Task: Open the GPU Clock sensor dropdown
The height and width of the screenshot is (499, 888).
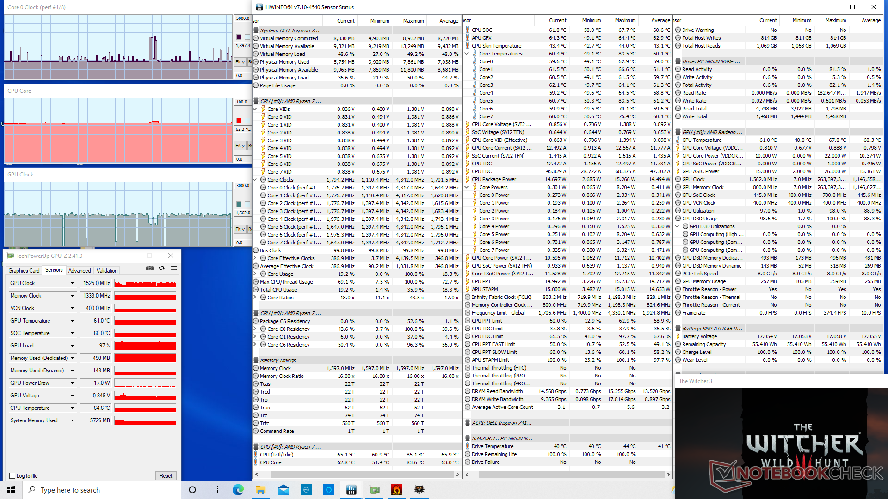Action: coord(72,283)
